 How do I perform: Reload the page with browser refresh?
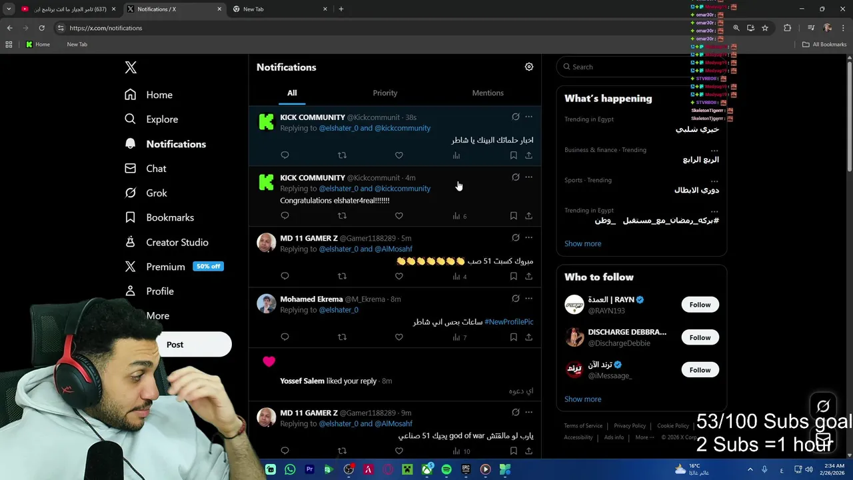coord(41,28)
